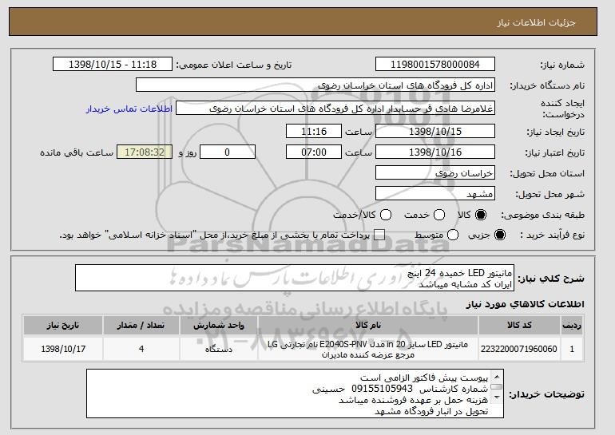Select the جزیی purchase type radio
Screen dimensions: 615x435
[500, 235]
